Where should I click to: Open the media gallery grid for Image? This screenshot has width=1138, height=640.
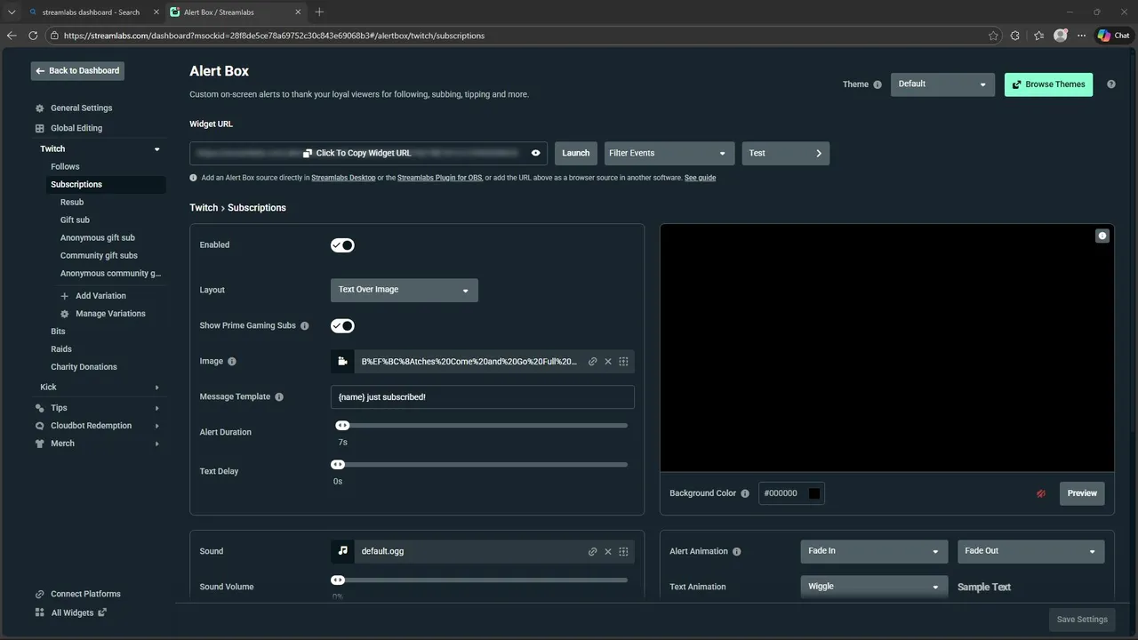pyautogui.click(x=623, y=362)
